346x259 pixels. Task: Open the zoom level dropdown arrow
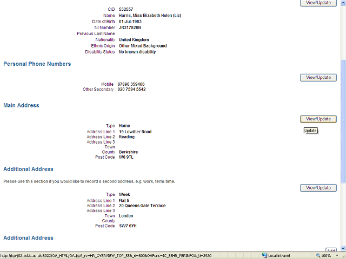coord(336,255)
